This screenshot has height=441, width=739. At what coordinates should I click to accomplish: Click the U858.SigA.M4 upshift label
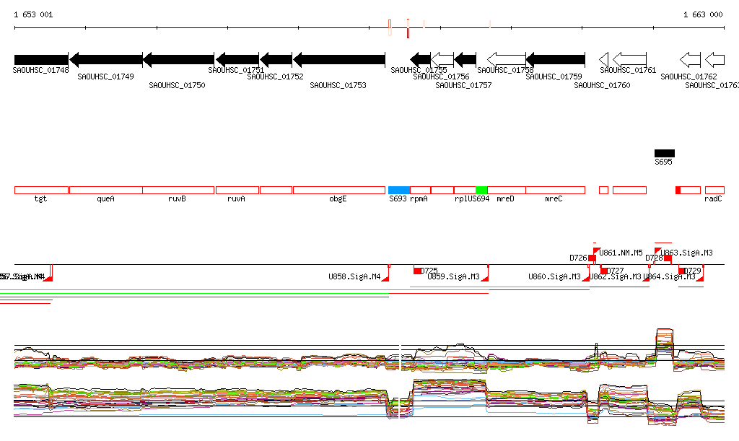click(354, 276)
